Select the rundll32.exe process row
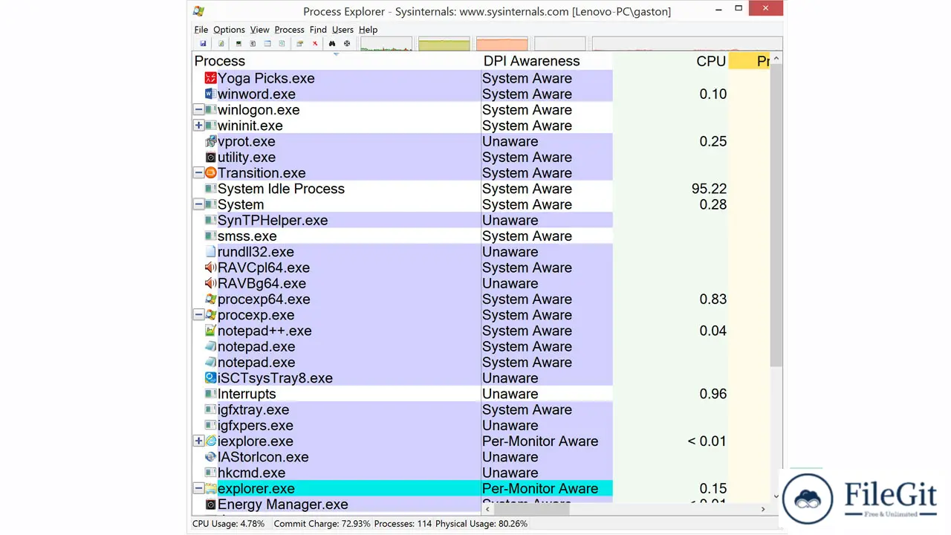The width and height of the screenshot is (951, 535). click(481, 252)
